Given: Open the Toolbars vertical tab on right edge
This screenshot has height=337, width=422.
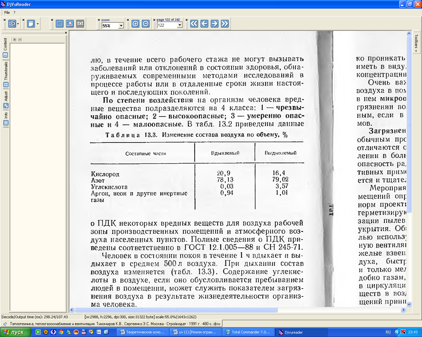Looking at the screenshot, I should pyautogui.click(x=416, y=43).
